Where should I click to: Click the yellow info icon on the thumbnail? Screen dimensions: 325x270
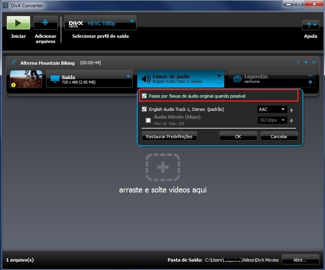click(x=14, y=85)
